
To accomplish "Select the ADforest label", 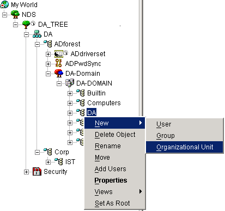I will 67,44.
